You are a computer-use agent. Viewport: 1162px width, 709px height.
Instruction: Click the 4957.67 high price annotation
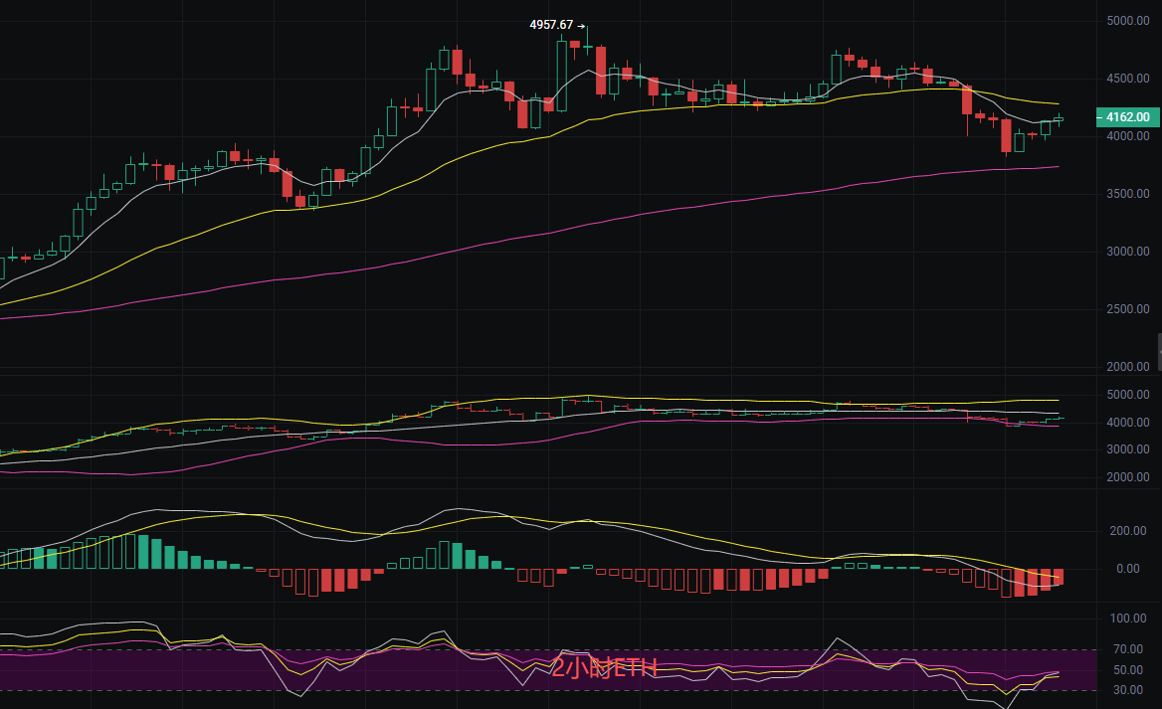[551, 25]
